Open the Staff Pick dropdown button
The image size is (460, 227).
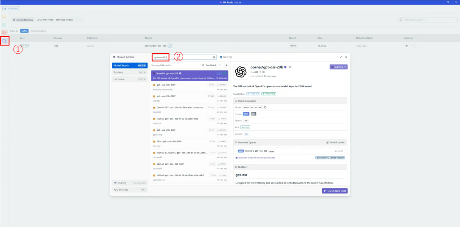click(x=338, y=67)
